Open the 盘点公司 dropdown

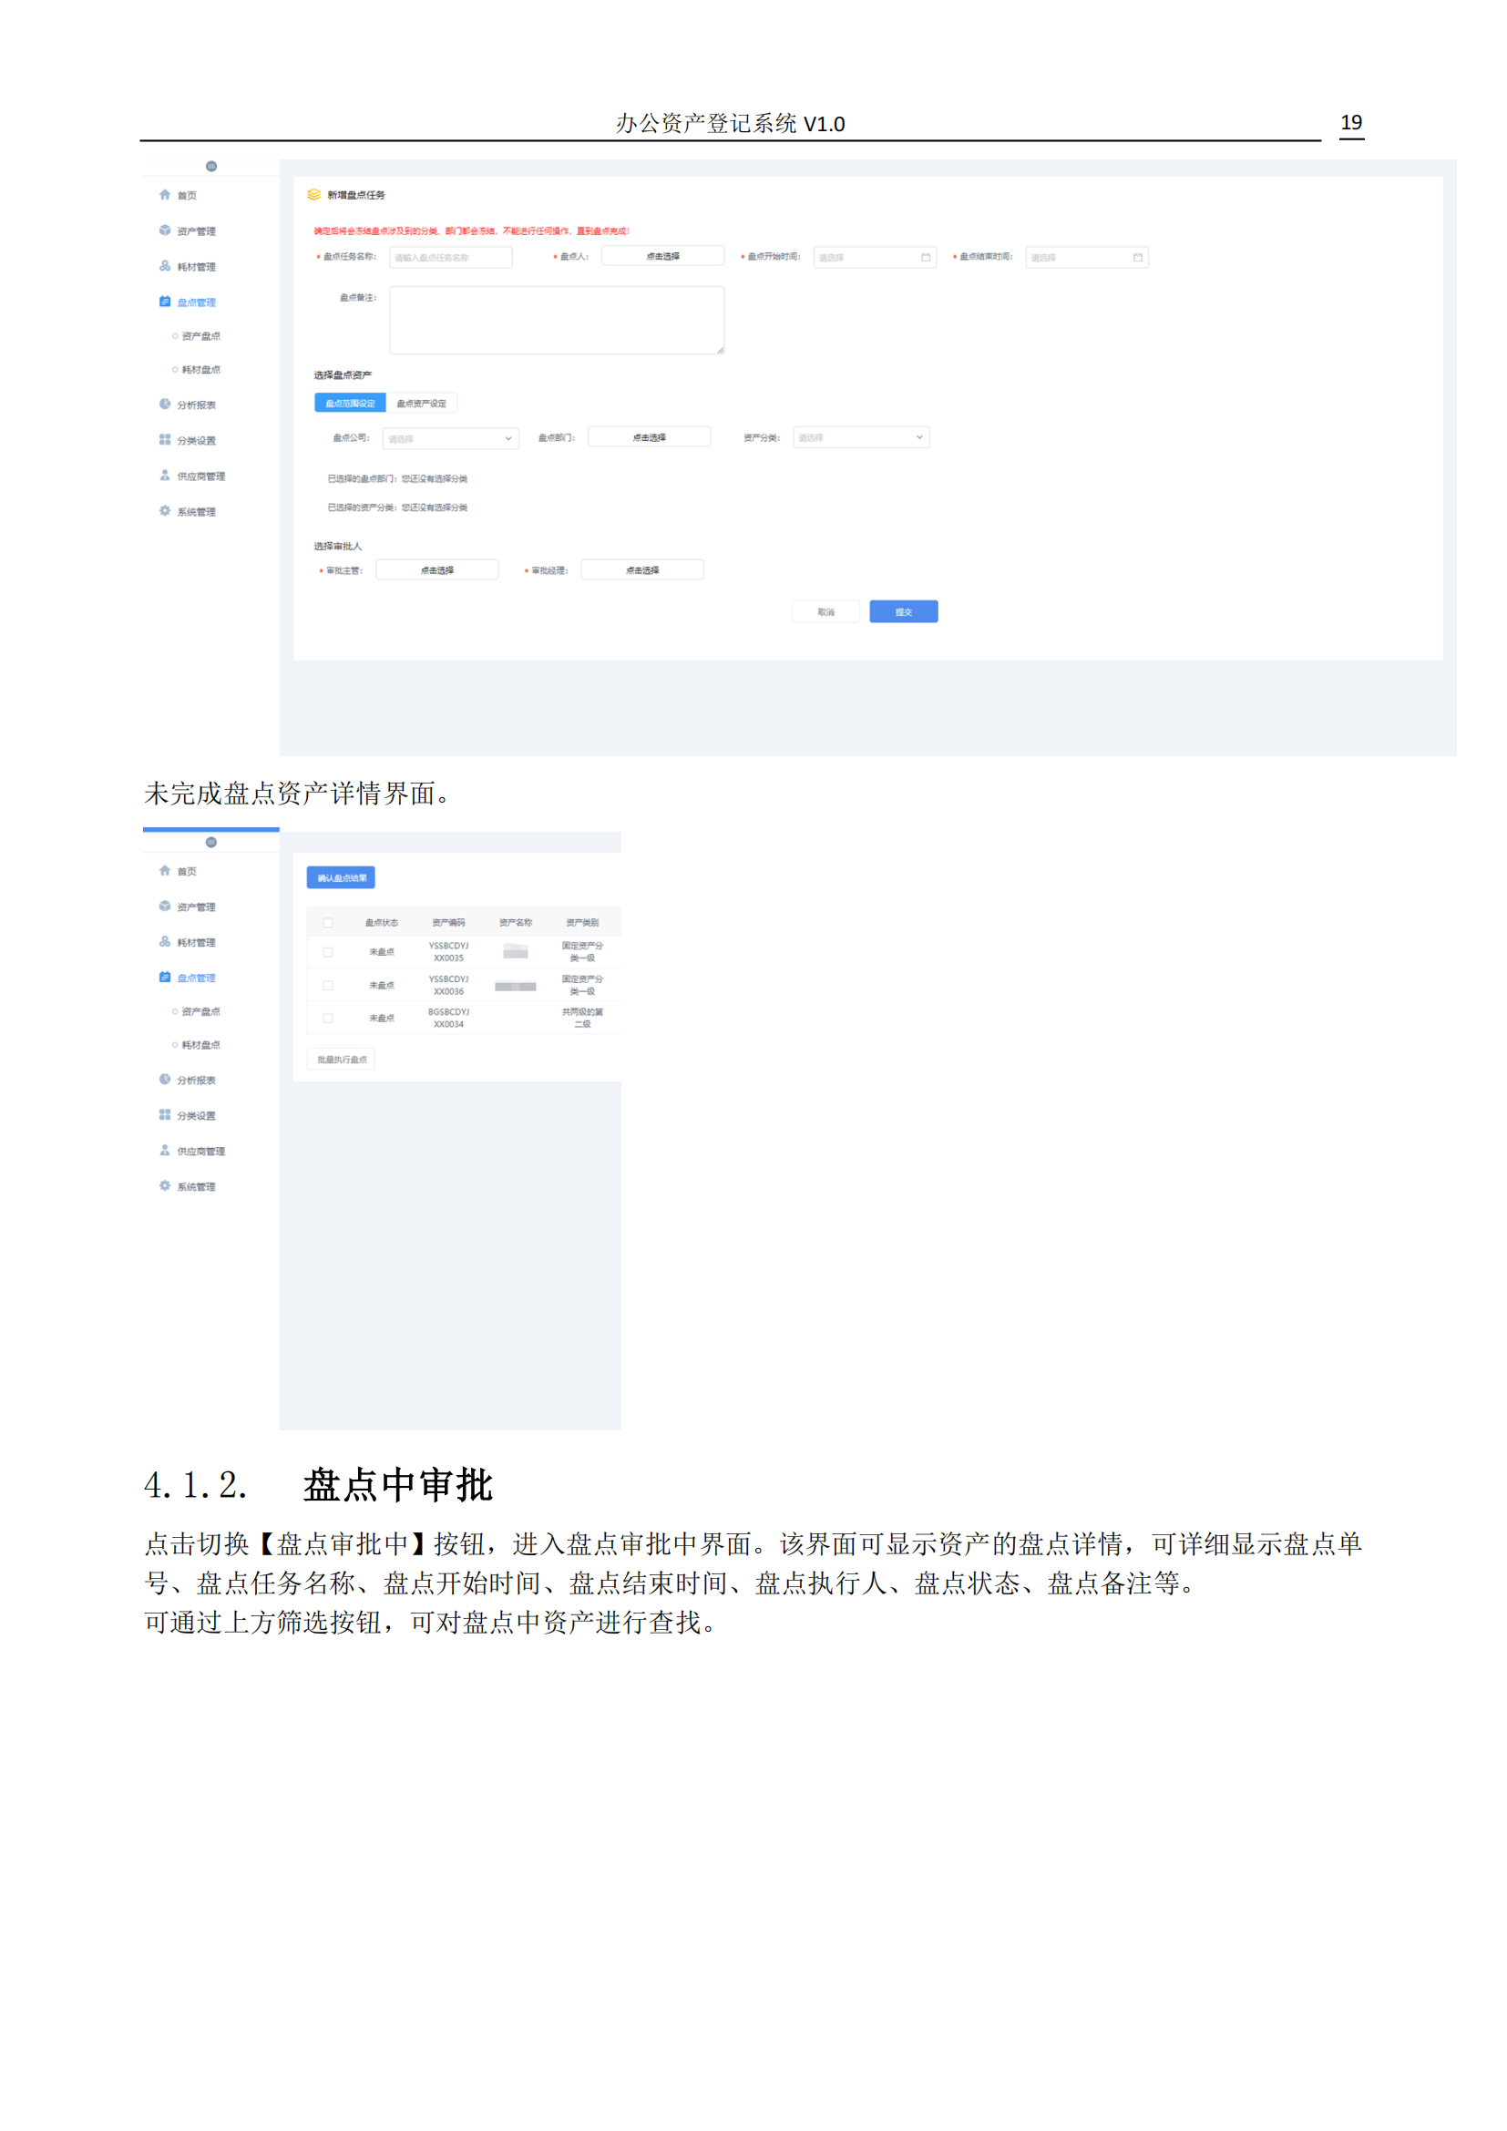pos(450,439)
